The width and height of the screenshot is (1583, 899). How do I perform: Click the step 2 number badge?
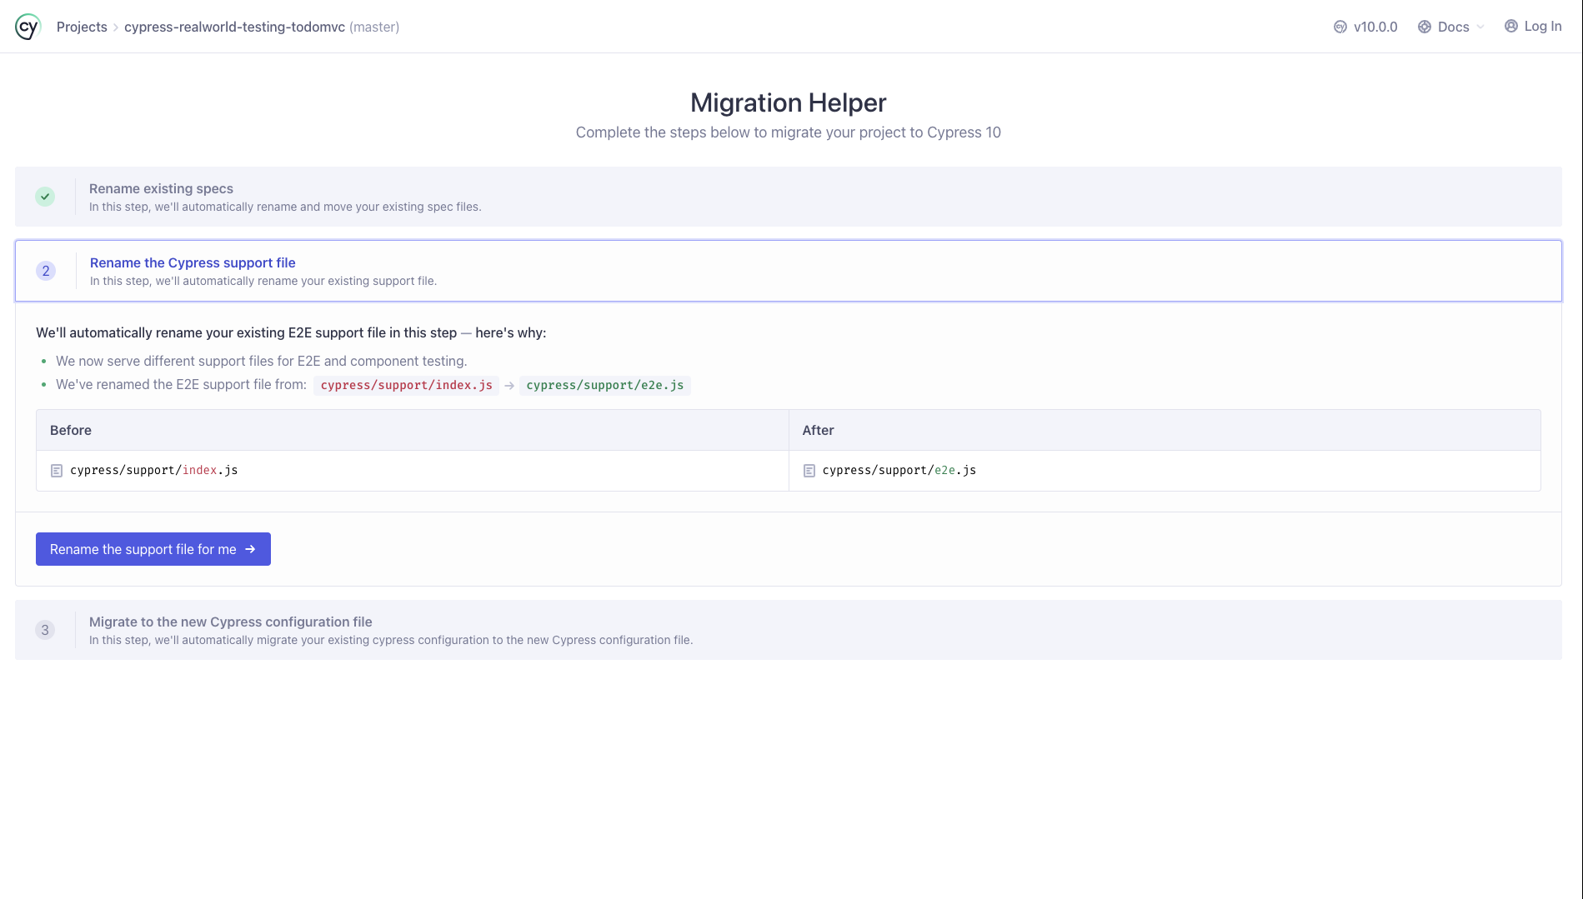point(46,271)
